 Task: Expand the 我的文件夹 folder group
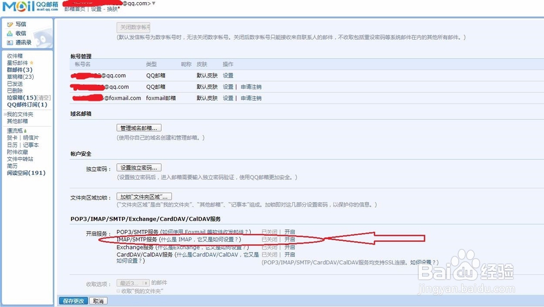tap(5, 114)
